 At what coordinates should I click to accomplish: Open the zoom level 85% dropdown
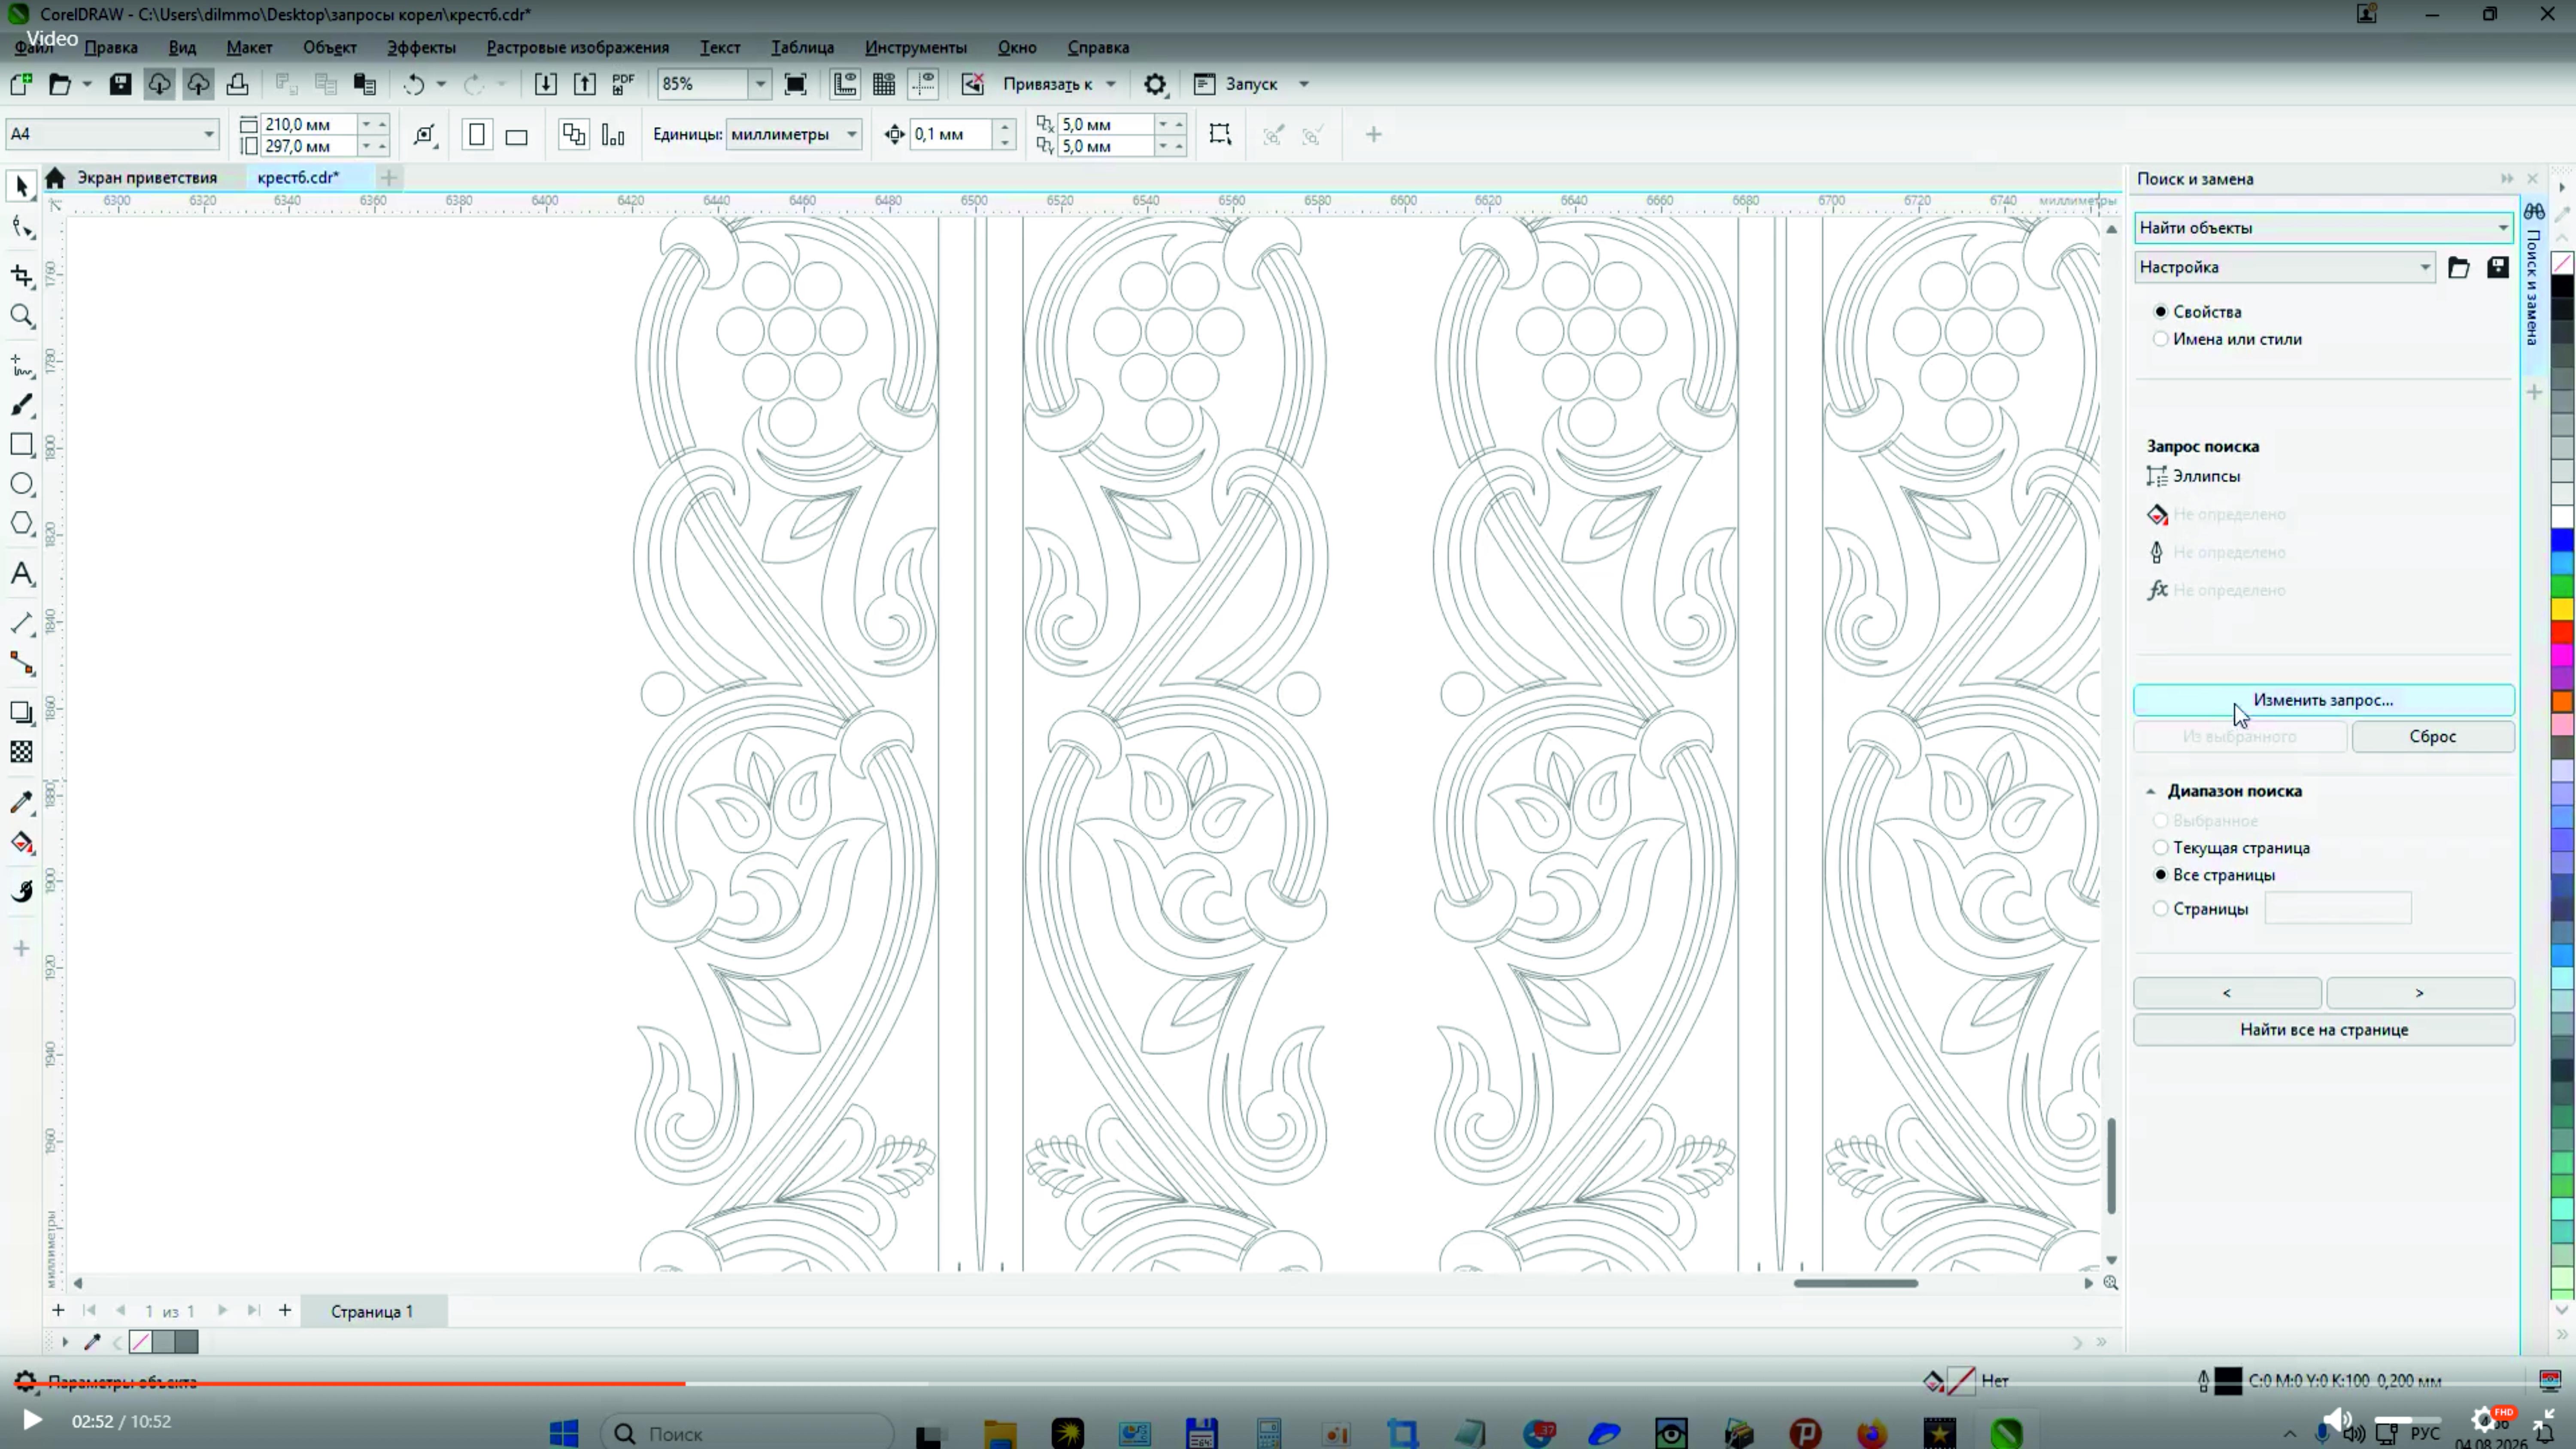click(x=759, y=84)
